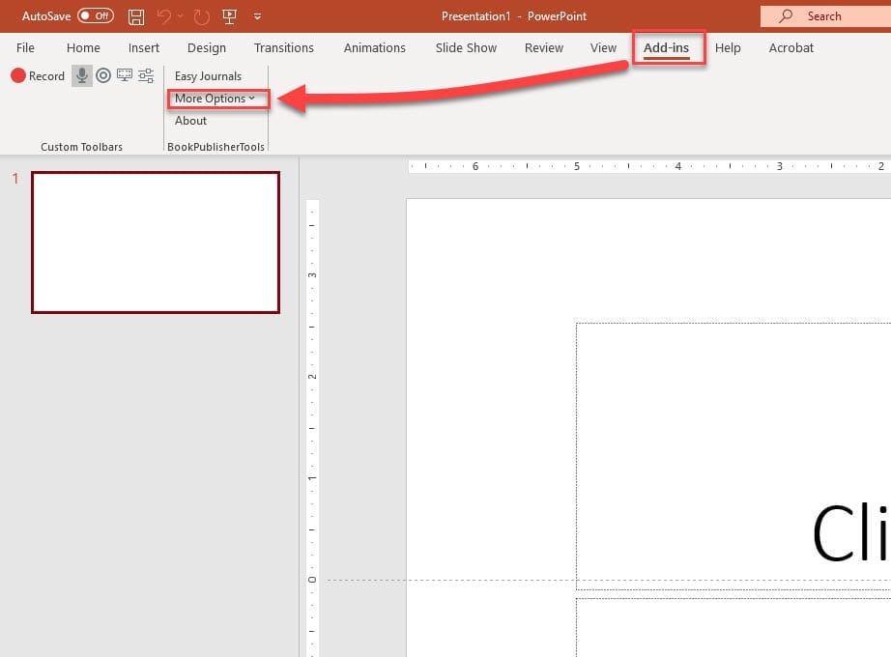
Task: Click the About button
Action: pos(190,121)
